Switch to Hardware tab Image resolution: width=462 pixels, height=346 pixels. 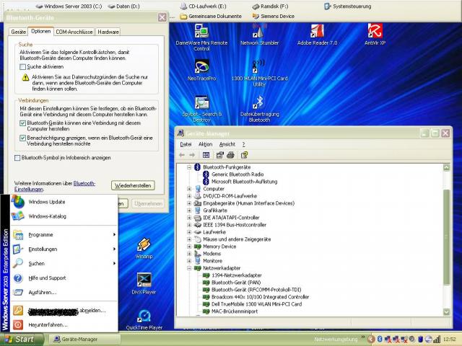point(108,32)
